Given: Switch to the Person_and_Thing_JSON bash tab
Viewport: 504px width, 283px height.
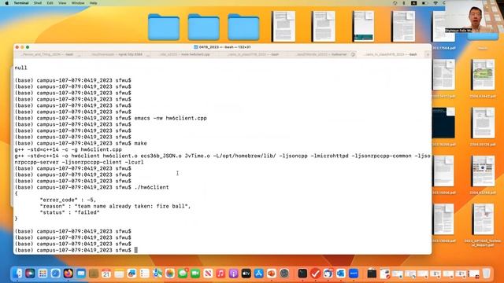Looking at the screenshot, I should [x=48, y=54].
